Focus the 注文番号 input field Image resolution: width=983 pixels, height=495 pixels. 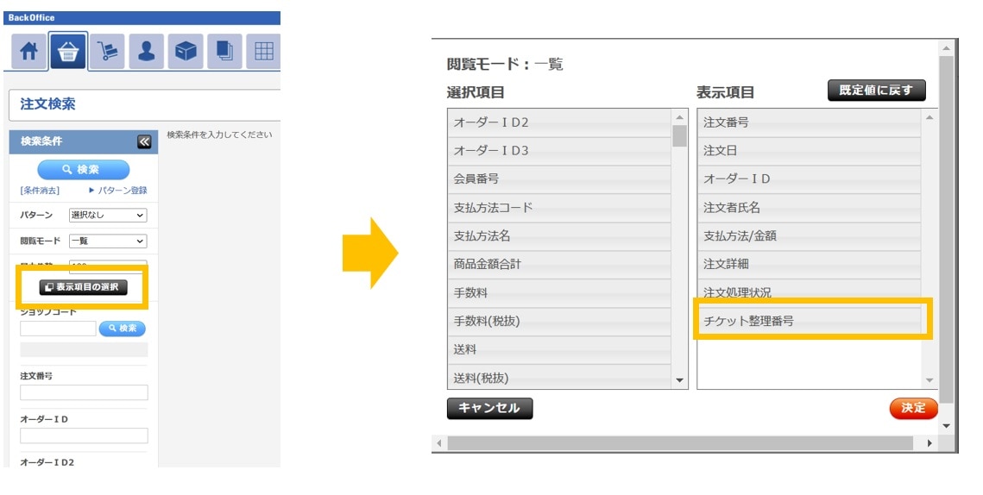click(x=84, y=392)
